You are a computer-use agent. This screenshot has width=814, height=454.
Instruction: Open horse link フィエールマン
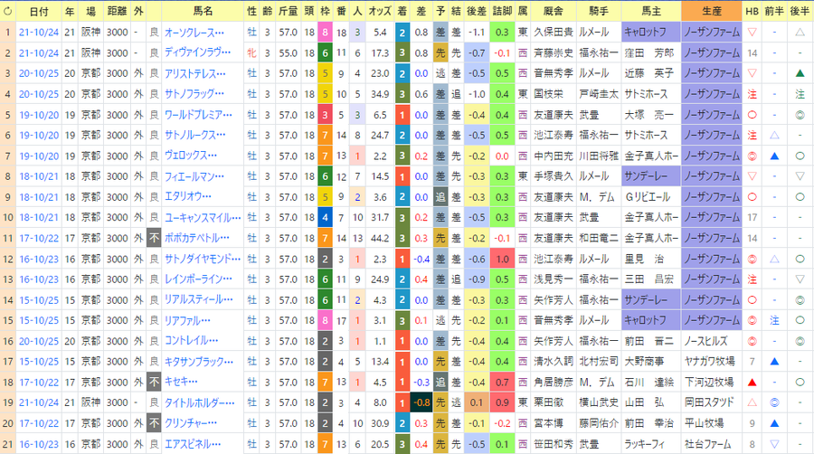194,176
